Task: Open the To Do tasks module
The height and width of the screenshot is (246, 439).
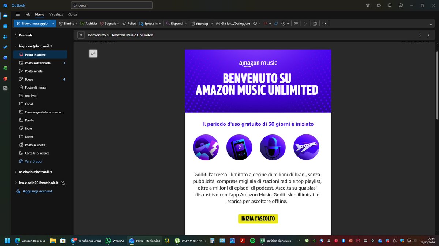Action: [x=5, y=47]
